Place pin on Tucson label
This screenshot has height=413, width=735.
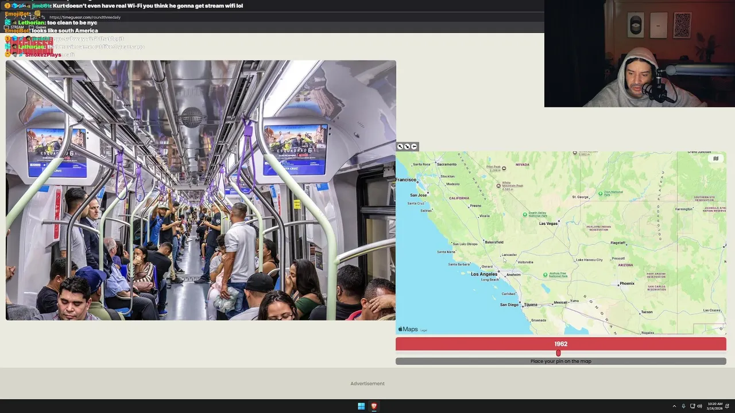pos(647,312)
